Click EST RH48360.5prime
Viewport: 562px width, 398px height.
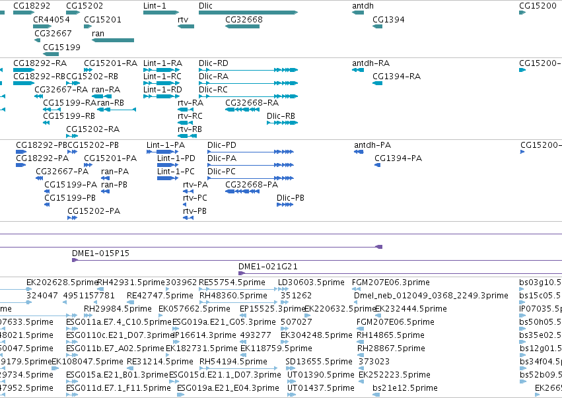pyautogui.click(x=238, y=302)
